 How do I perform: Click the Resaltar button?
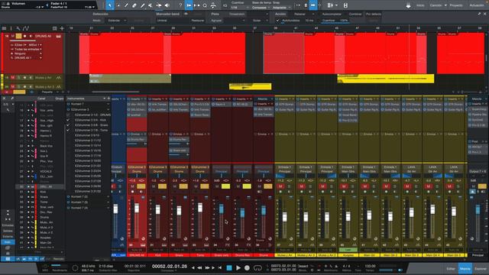[197, 21]
